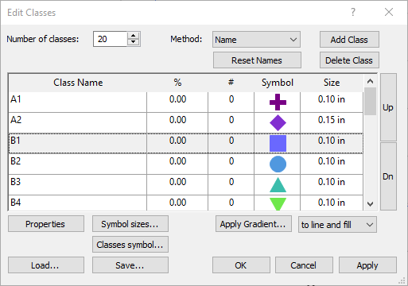Click the Add Class button
The height and width of the screenshot is (286, 408).
(349, 40)
